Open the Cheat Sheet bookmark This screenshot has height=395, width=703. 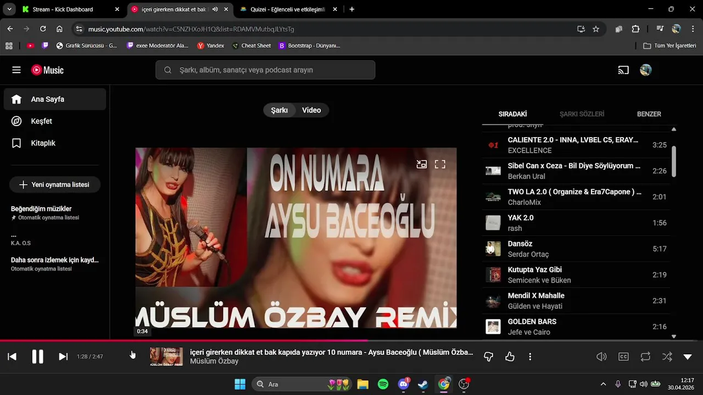click(x=252, y=46)
